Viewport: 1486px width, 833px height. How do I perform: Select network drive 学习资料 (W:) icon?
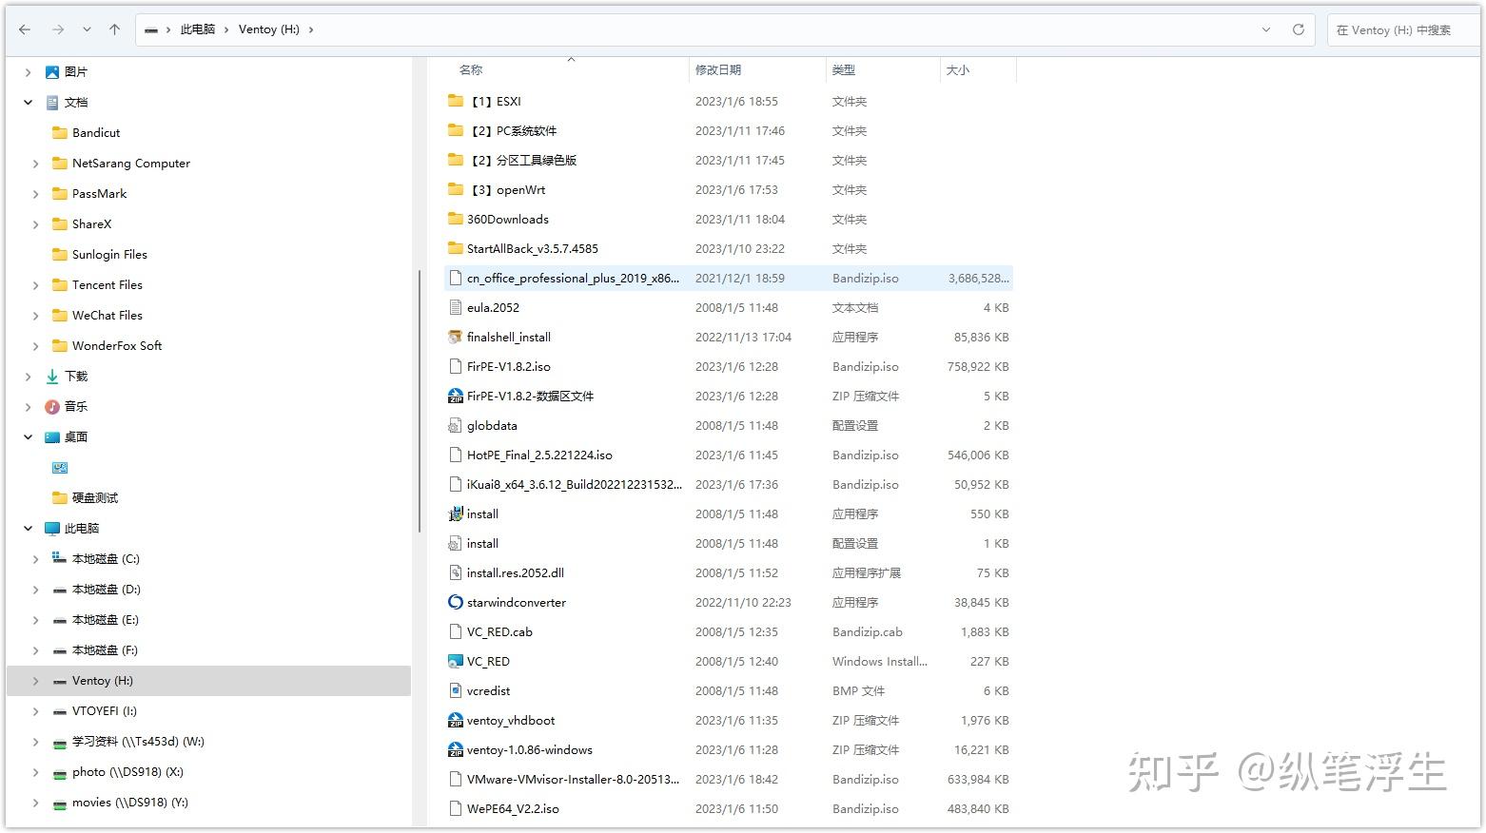(x=60, y=742)
